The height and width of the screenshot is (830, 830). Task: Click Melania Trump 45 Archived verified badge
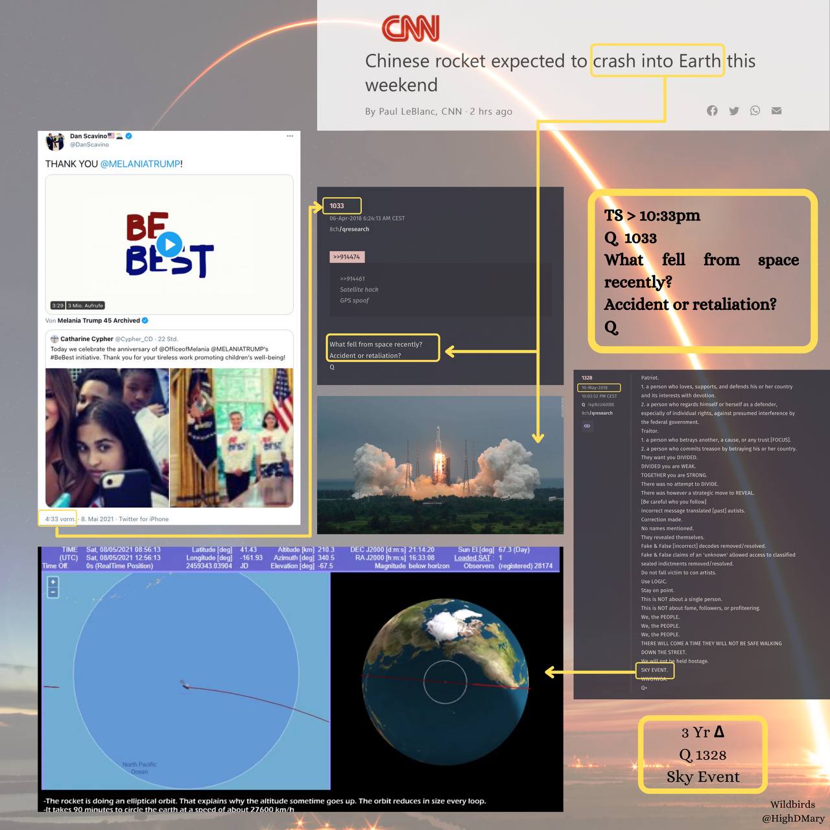tap(145, 320)
